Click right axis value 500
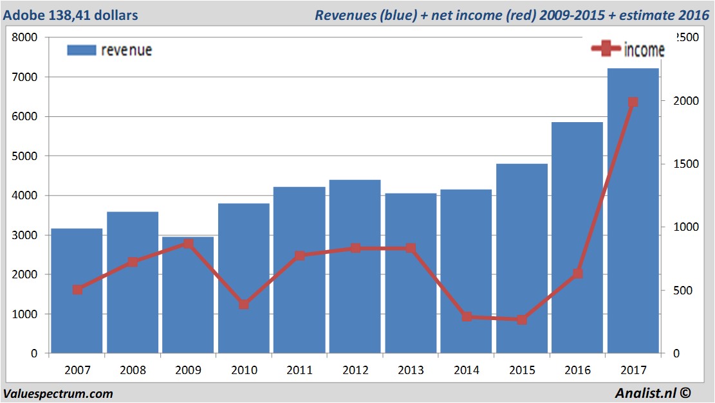Screen dimensions: 715x403 point(683,290)
